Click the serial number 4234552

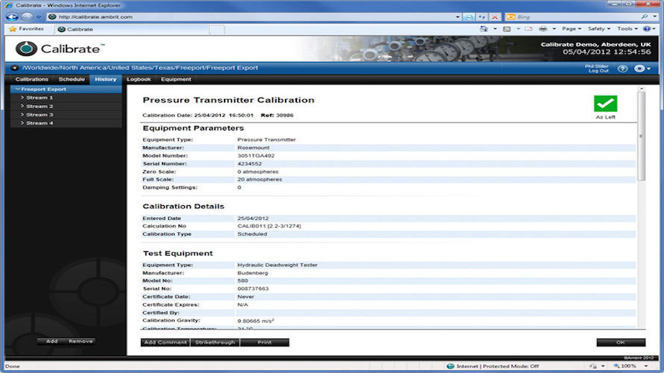pos(249,164)
